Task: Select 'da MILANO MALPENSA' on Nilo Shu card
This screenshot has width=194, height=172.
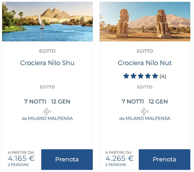Action: coord(47,118)
